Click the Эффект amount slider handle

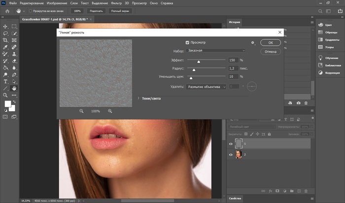pyautogui.click(x=199, y=62)
